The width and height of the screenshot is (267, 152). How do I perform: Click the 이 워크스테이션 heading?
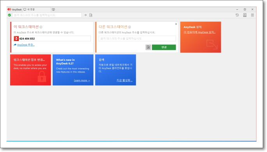(26, 27)
